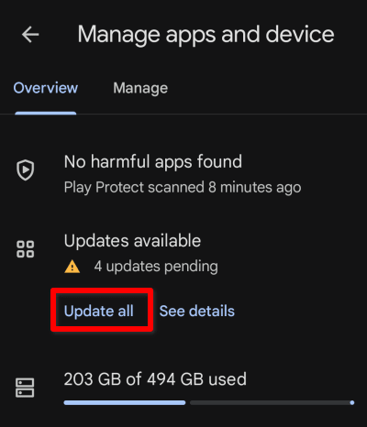Click the end dot of the storage bar
Screen dimensions: 367x427
[352, 403]
